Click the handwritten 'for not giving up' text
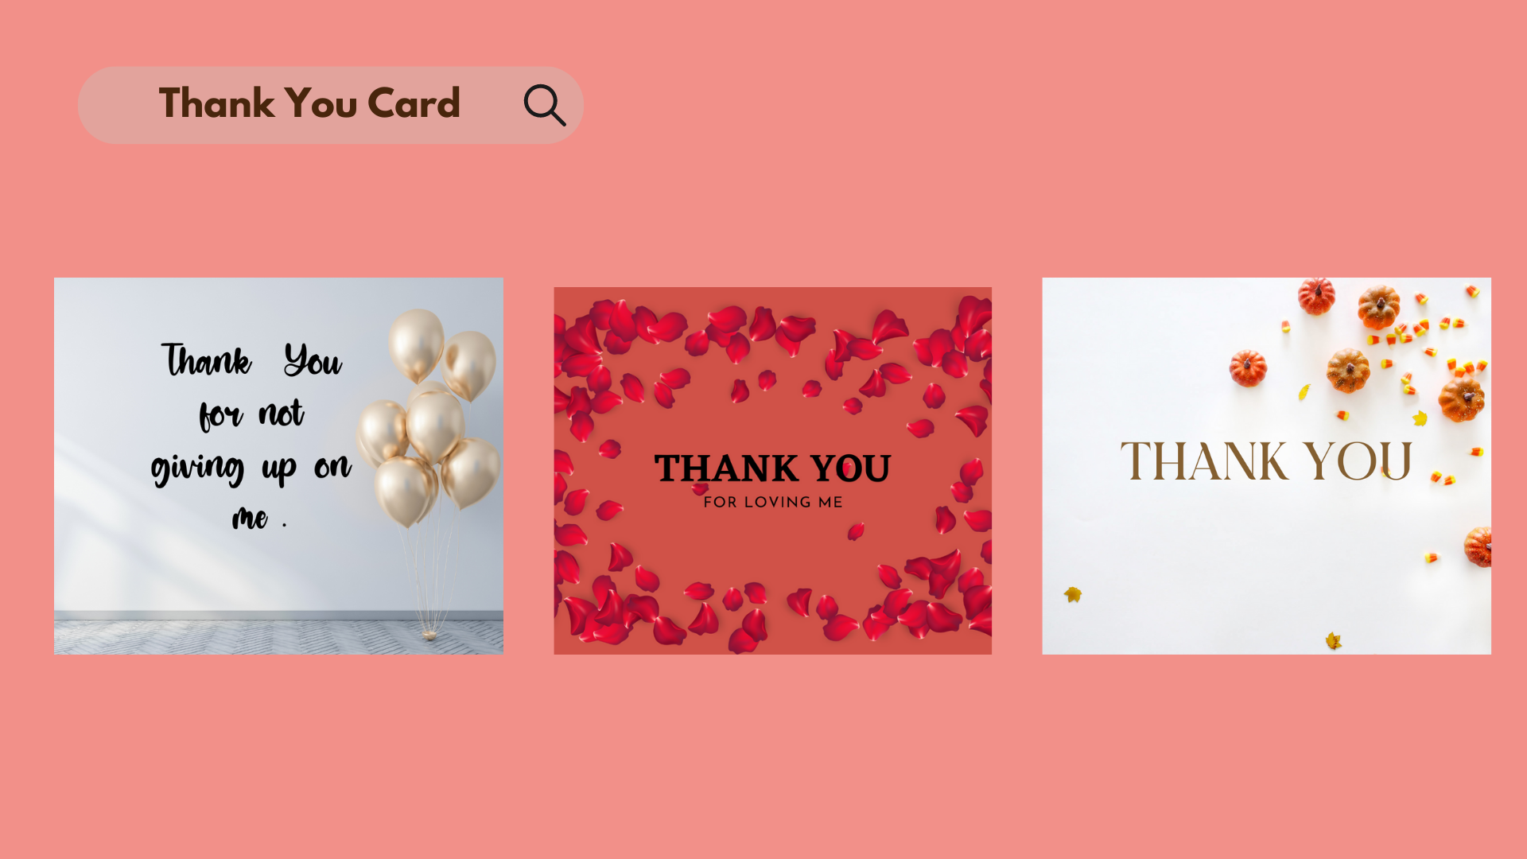This screenshot has width=1527, height=859. coord(251,441)
